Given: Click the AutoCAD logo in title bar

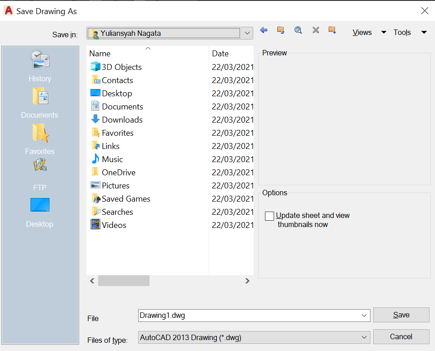Looking at the screenshot, I should click(x=9, y=10).
